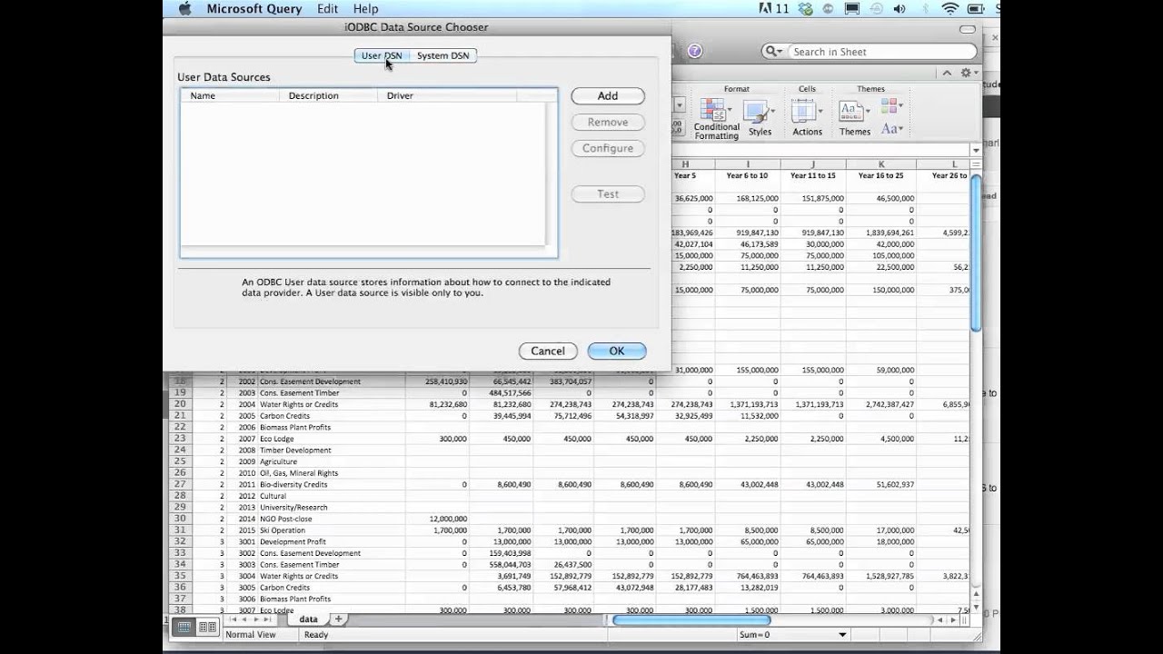Click the split pane handle above scrollbar
The height and width of the screenshot is (654, 1163).
coord(976,164)
